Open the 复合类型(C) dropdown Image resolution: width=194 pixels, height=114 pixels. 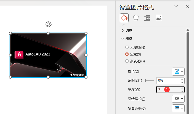pyautogui.click(x=178, y=108)
